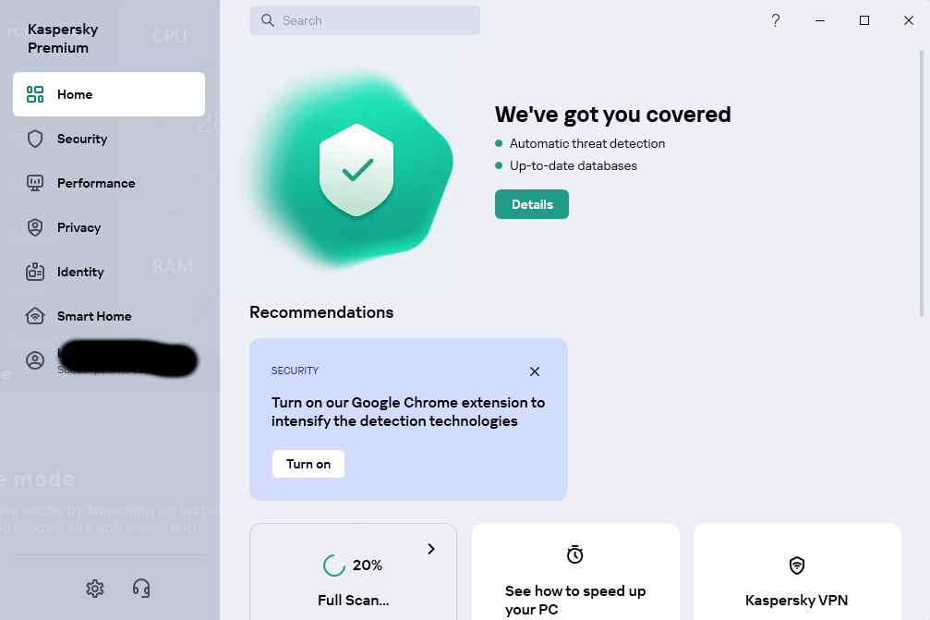Click the Identity badge icon
This screenshot has width=930, height=620.
point(35,272)
